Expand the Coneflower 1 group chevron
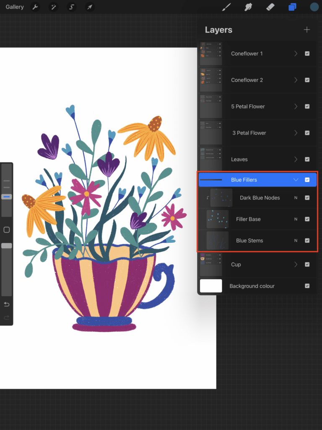 [x=296, y=53]
